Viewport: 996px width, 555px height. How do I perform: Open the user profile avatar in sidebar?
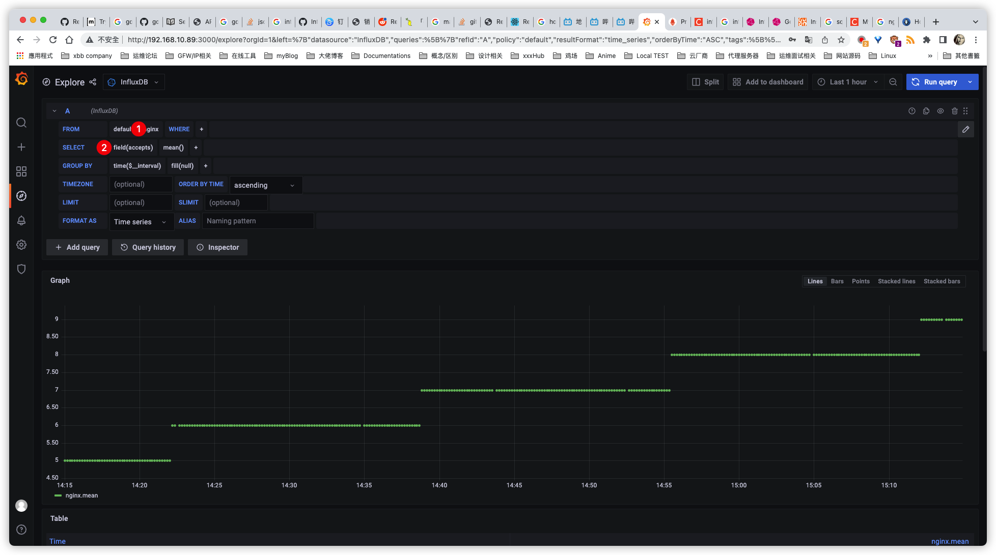[21, 506]
